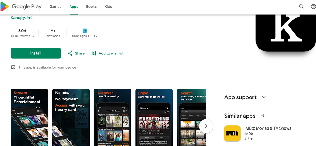Expand the App support section
Screen dimensions: 316x146
pyautogui.click(x=264, y=97)
